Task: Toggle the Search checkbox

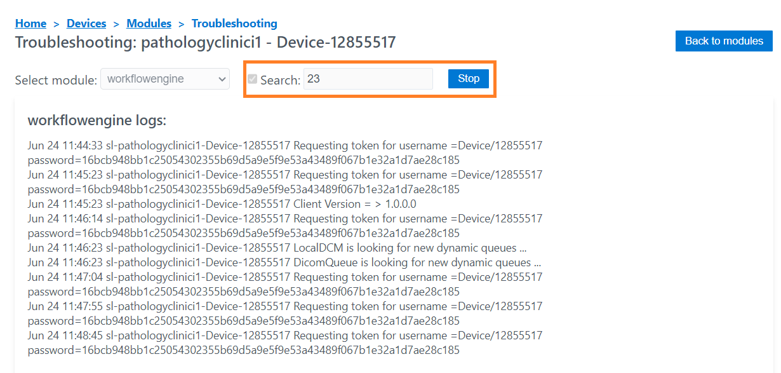Action: 253,79
